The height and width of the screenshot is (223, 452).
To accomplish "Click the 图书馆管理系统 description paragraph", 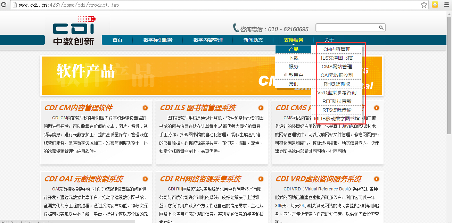I will pos(212,135).
